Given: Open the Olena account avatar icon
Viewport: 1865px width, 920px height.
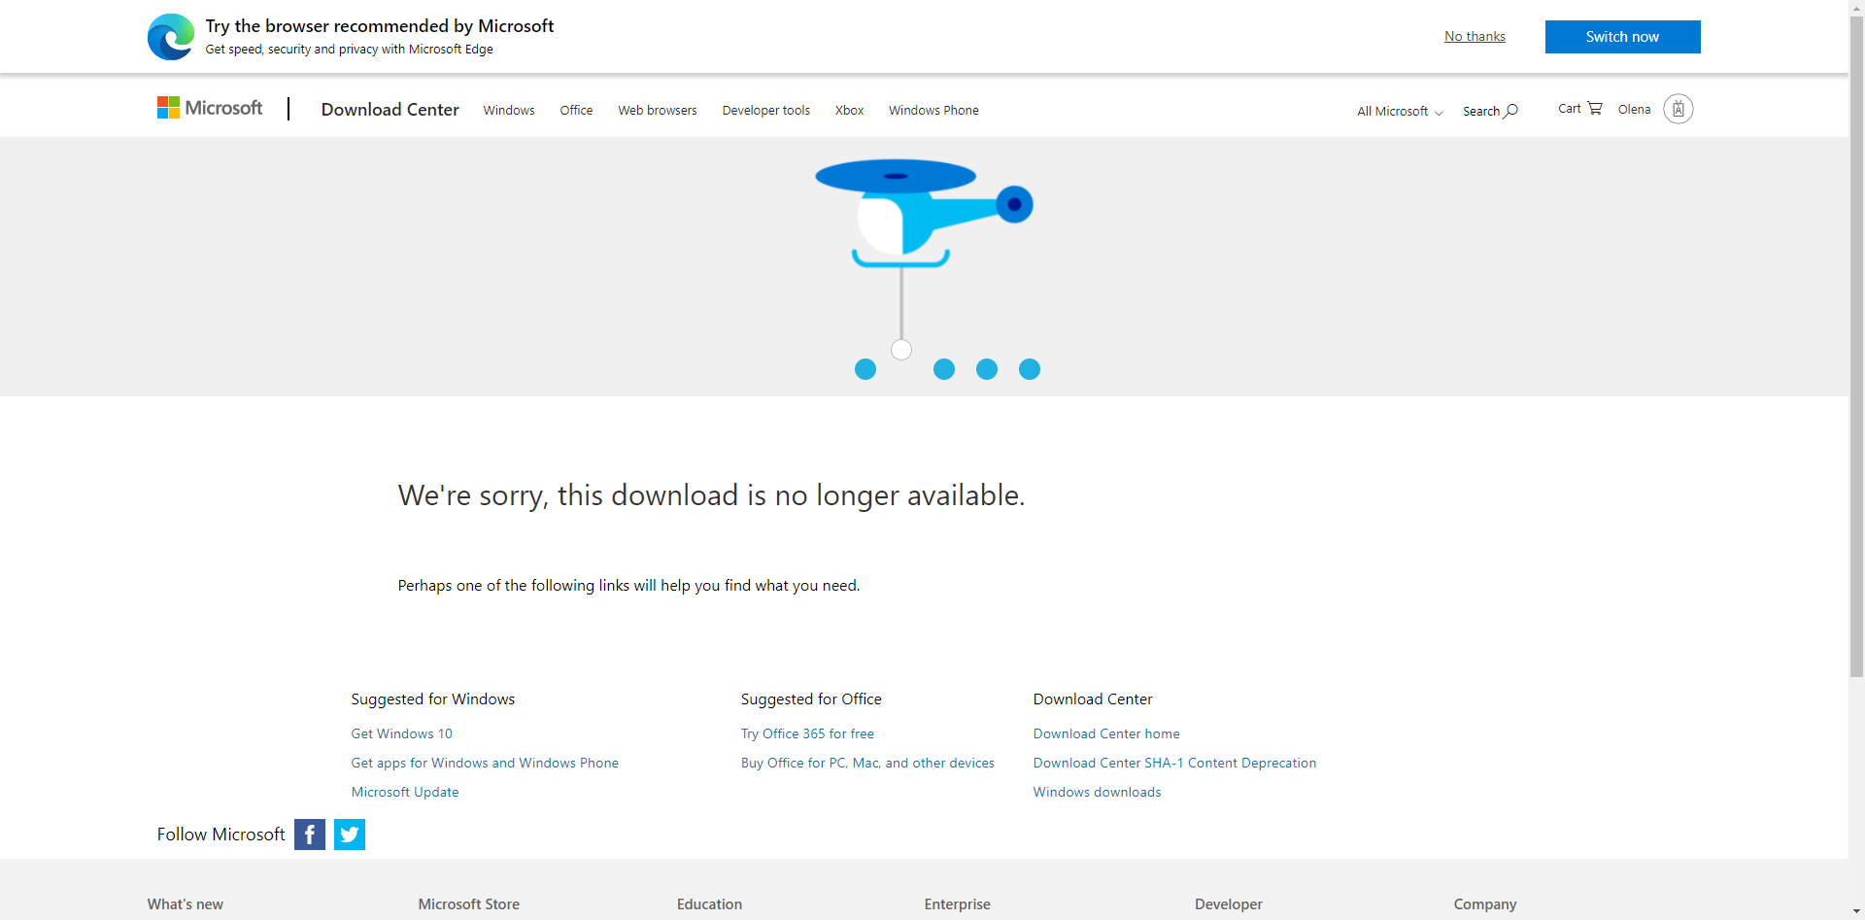Looking at the screenshot, I should pos(1678,109).
